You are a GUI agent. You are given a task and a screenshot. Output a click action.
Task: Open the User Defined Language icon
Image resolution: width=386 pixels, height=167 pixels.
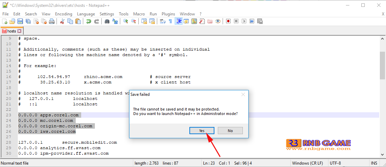tap(186, 22)
